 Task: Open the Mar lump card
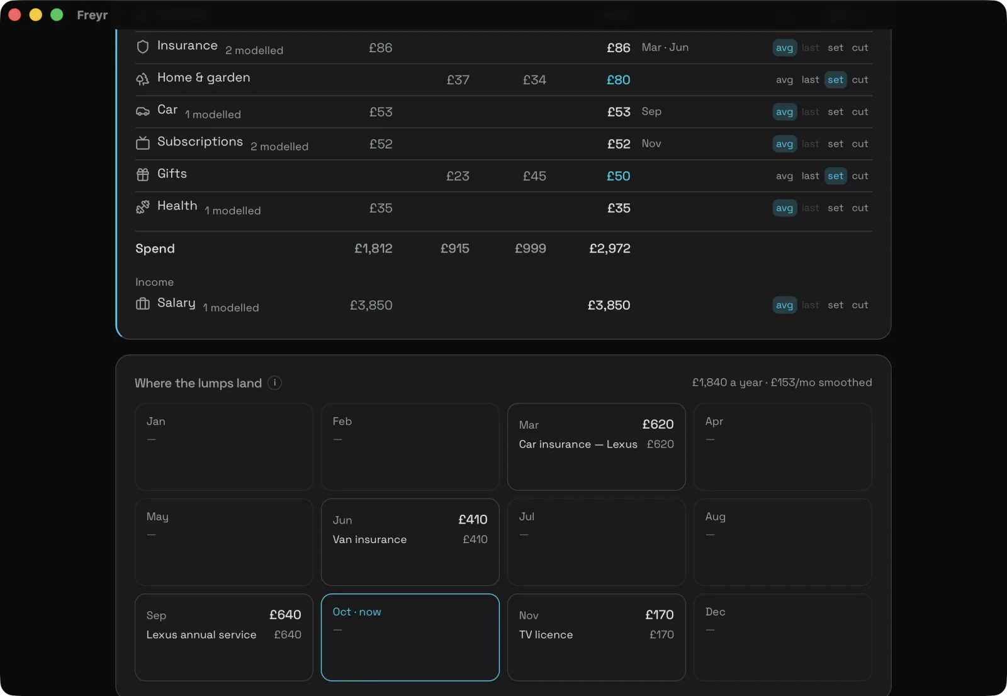point(596,447)
